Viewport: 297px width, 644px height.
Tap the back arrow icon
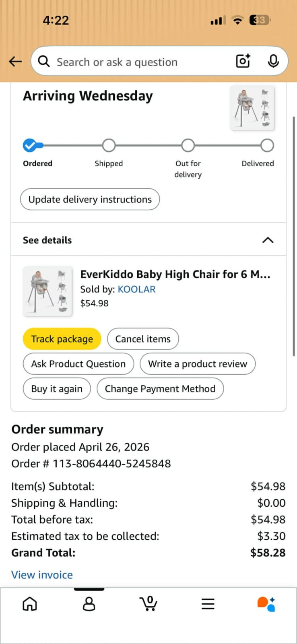[15, 62]
